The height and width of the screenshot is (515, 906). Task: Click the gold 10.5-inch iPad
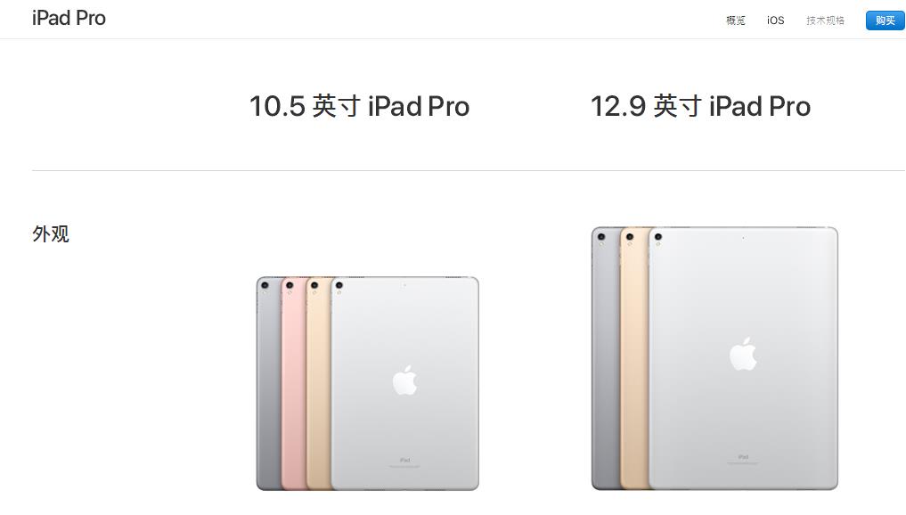pos(318,383)
